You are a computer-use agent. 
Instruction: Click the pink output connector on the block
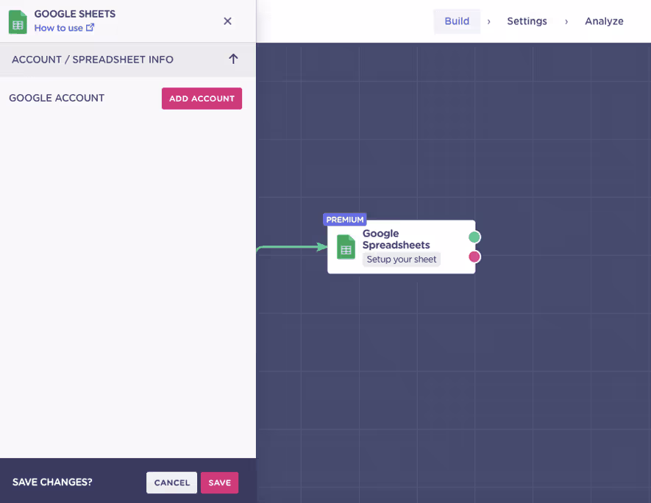pos(474,257)
